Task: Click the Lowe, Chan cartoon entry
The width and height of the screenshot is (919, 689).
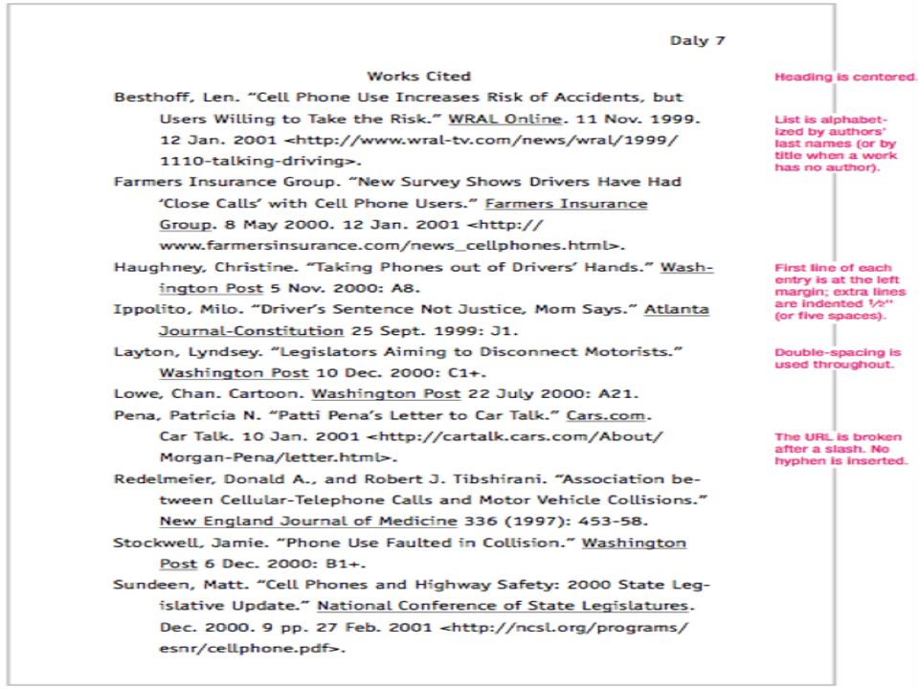Action: pyautogui.click(x=375, y=393)
